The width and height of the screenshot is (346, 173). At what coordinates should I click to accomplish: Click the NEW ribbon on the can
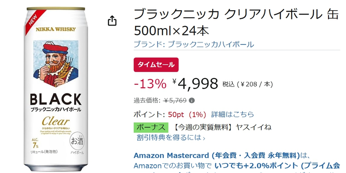tap(34, 19)
